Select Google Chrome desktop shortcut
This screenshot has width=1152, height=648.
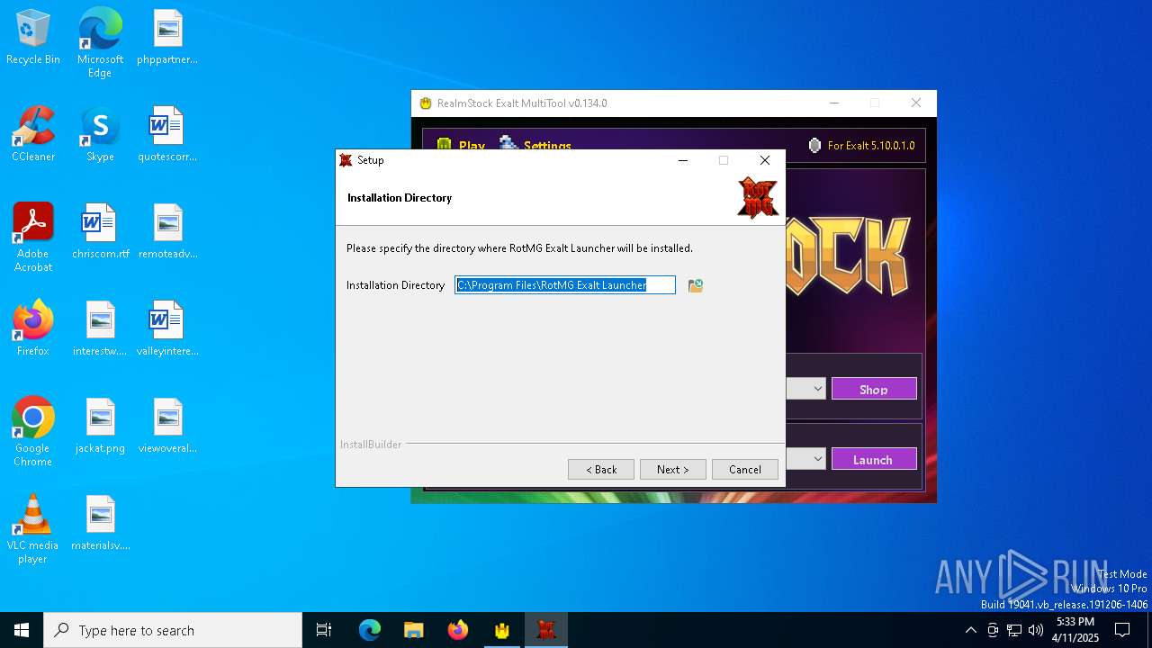tap(33, 432)
